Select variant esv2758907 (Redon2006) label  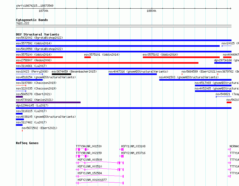tap(34, 60)
